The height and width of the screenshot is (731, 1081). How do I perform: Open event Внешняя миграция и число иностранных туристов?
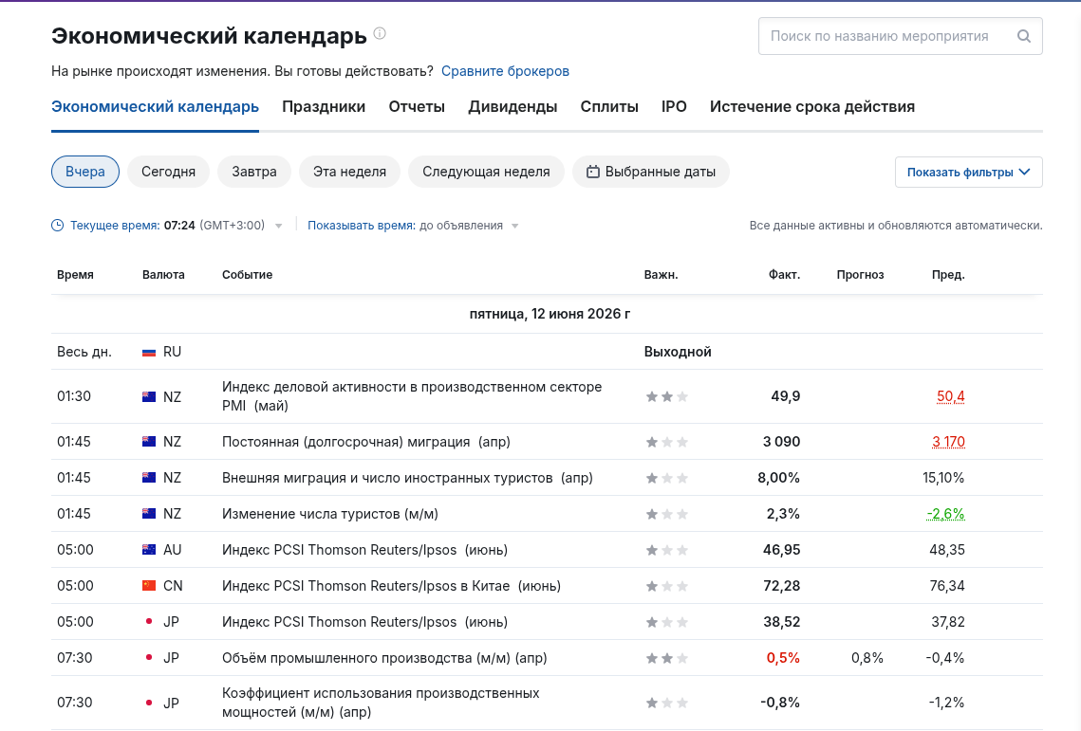click(x=407, y=478)
